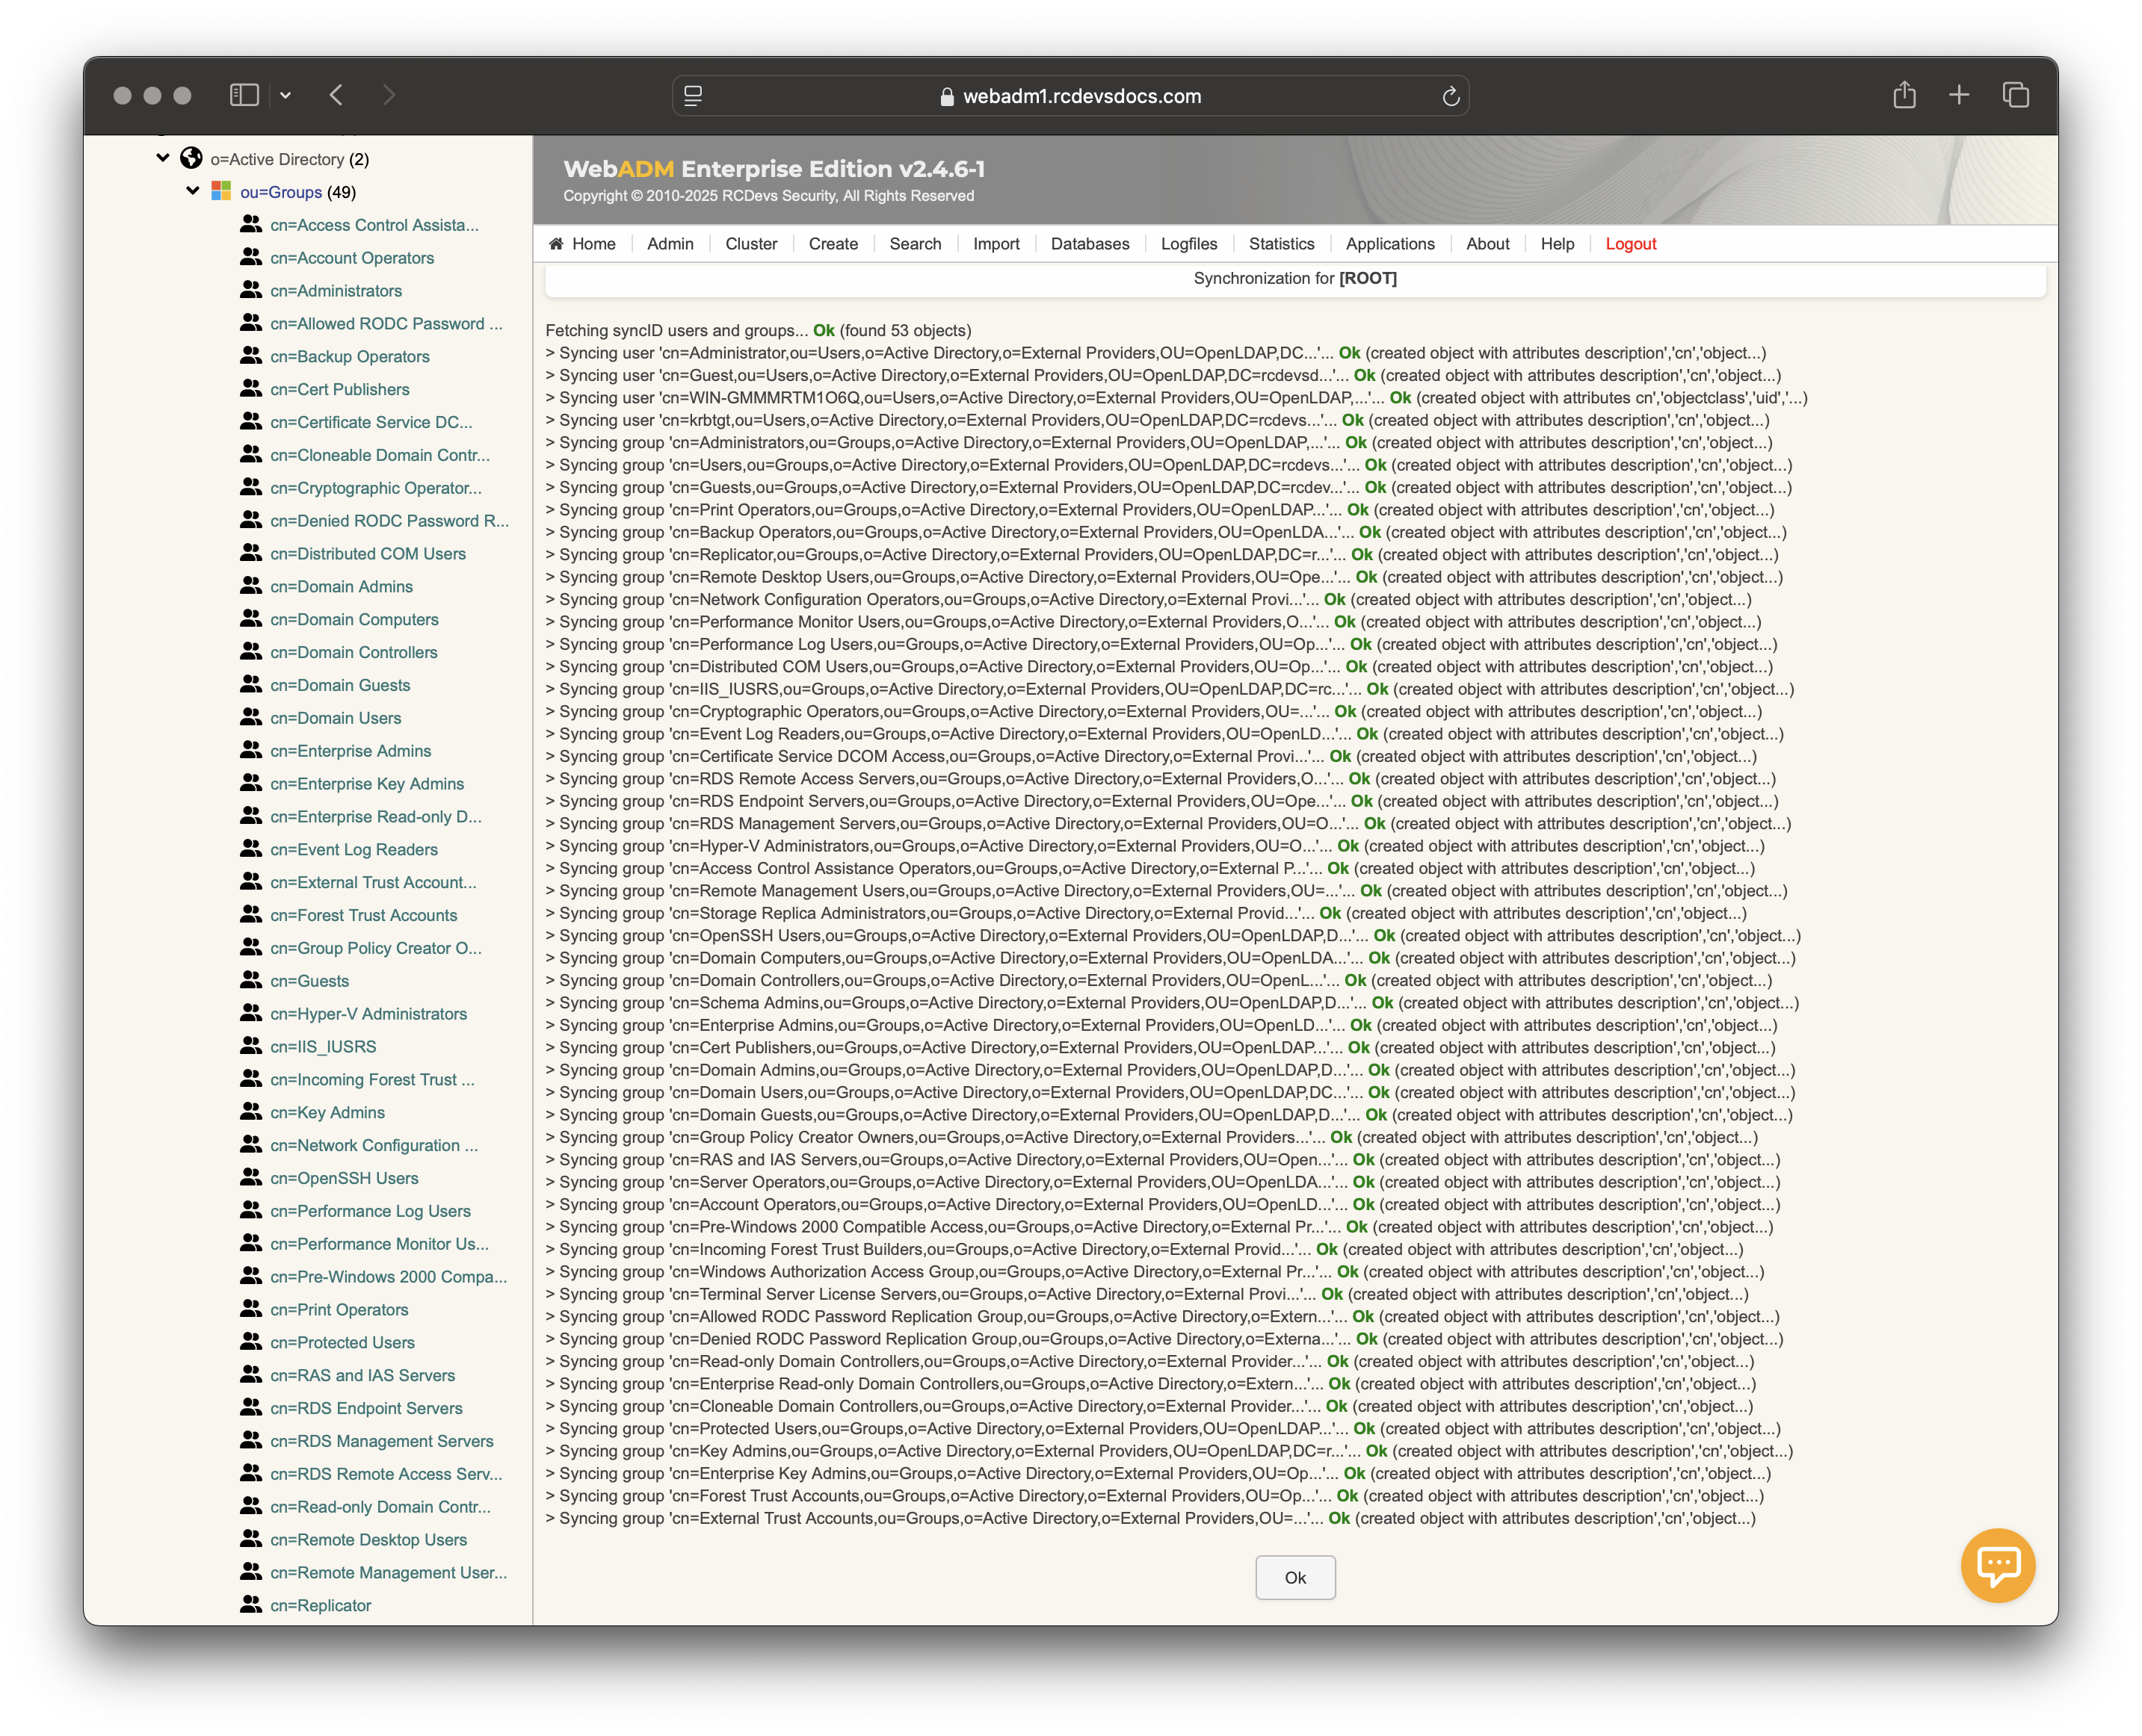Image resolution: width=2142 pixels, height=1736 pixels.
Task: Click the Share icon in Safari toolbar
Action: point(1904,95)
